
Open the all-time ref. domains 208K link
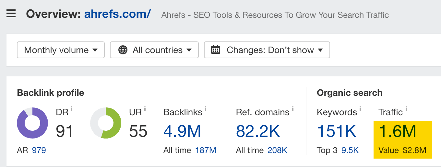tap(277, 150)
